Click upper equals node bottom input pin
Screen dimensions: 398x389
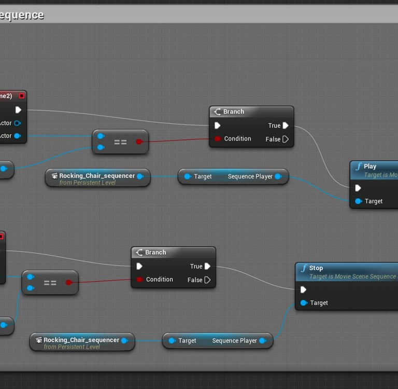pyautogui.click(x=101, y=147)
